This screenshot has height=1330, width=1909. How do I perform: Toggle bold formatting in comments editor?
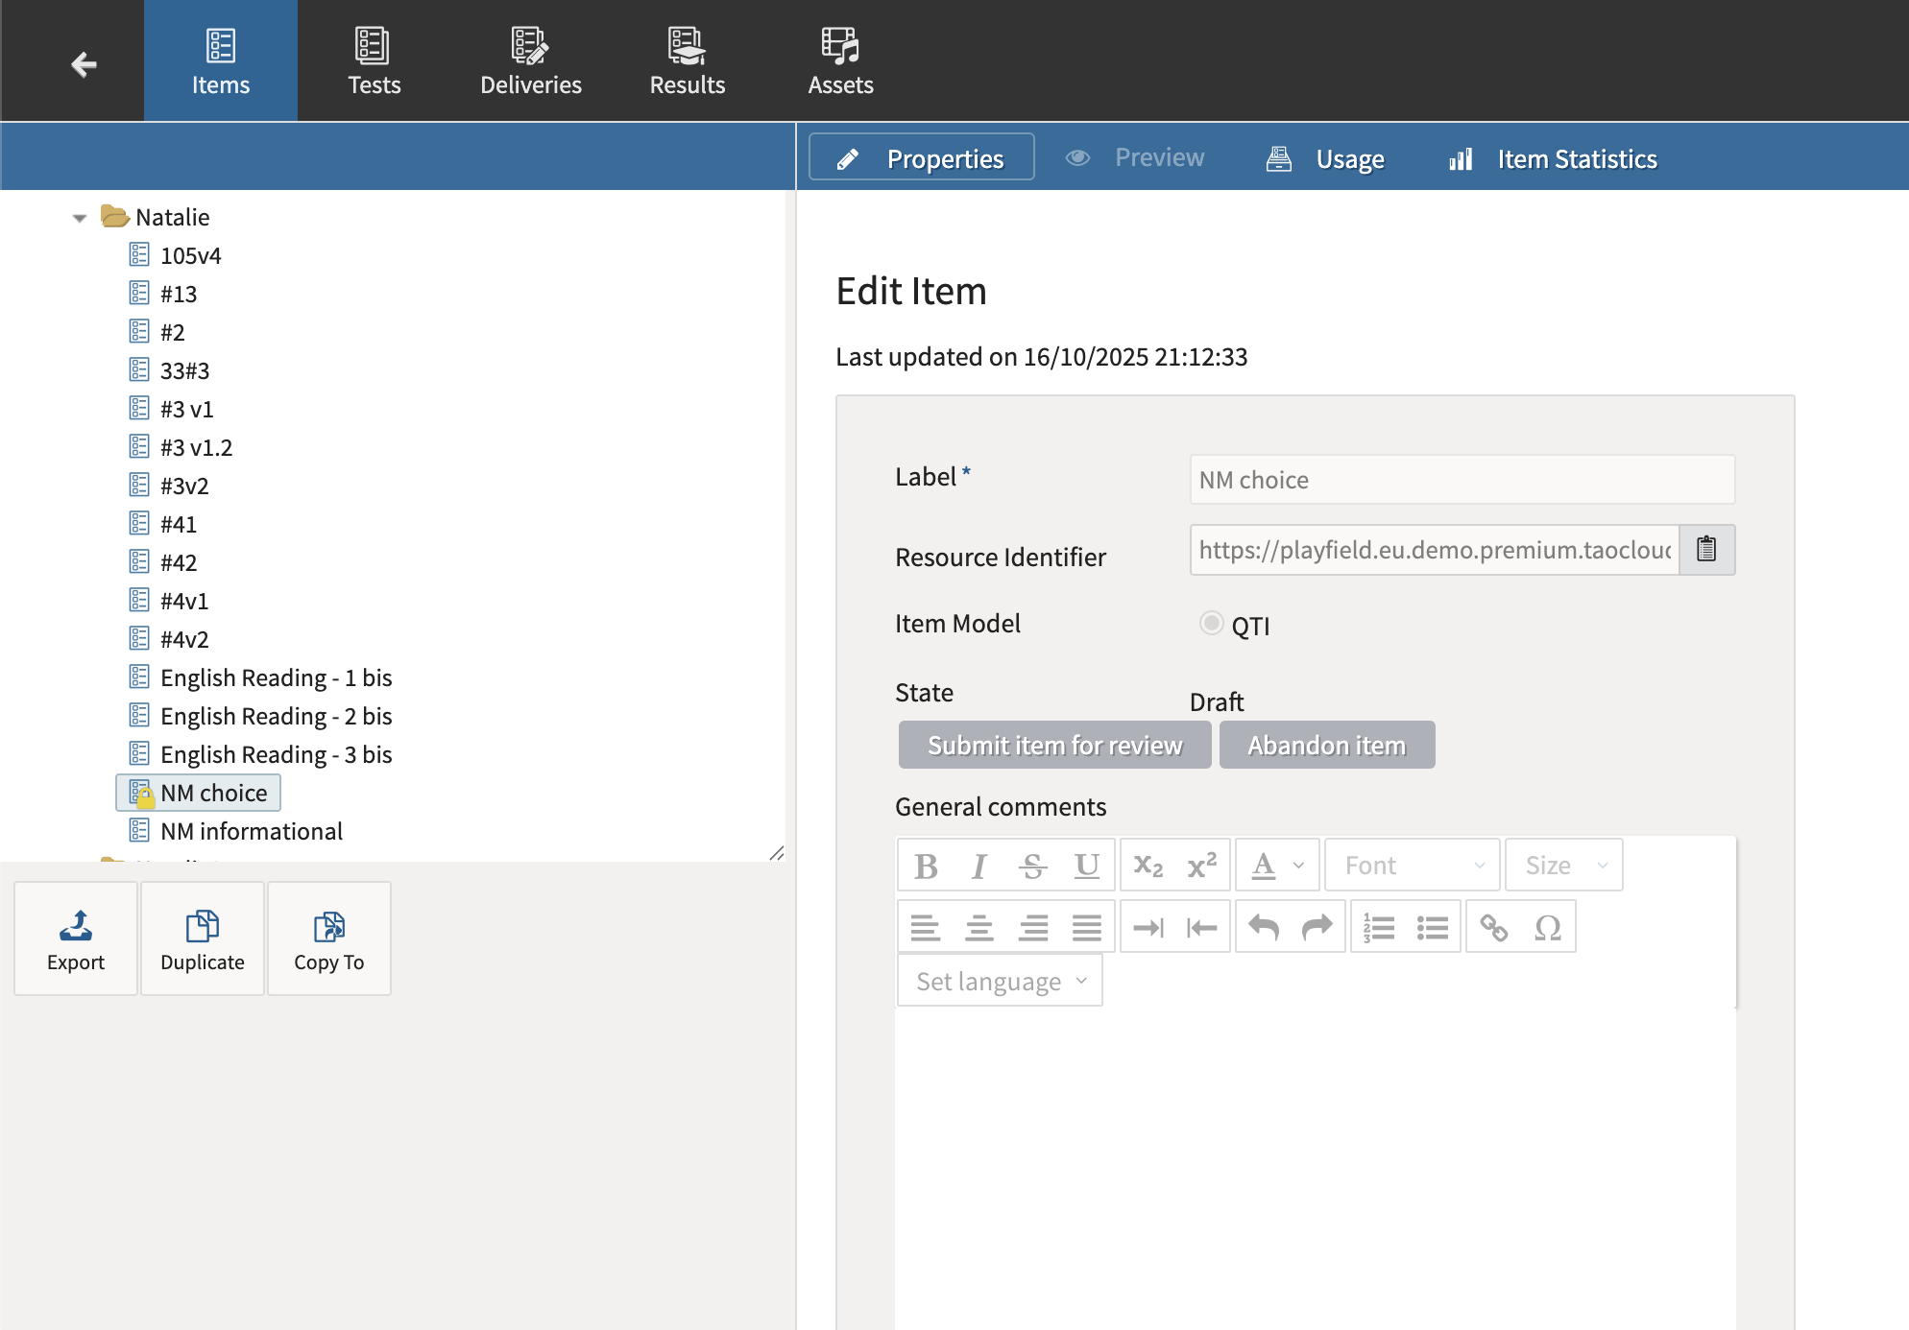tap(926, 866)
